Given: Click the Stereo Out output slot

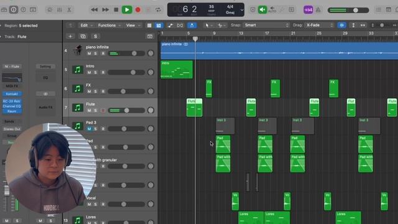Looking at the screenshot, I should coord(12,129).
